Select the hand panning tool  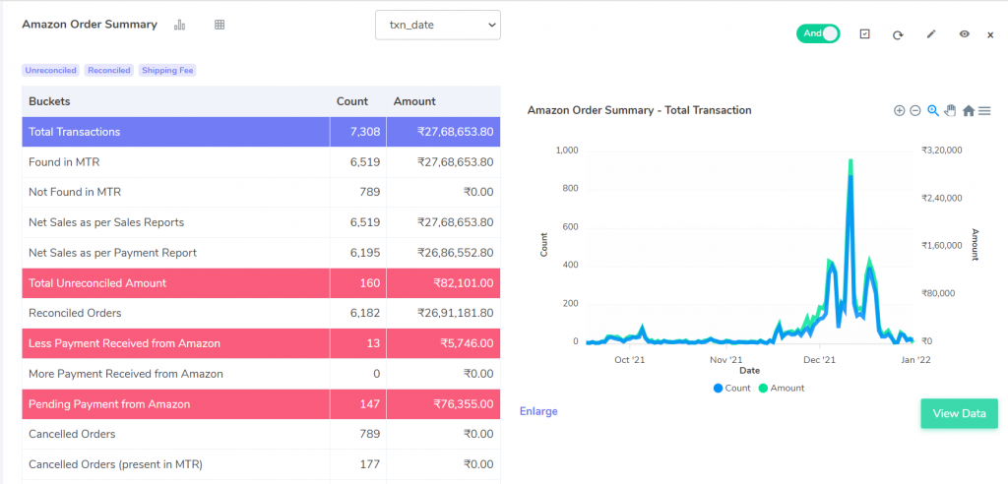pos(951,110)
